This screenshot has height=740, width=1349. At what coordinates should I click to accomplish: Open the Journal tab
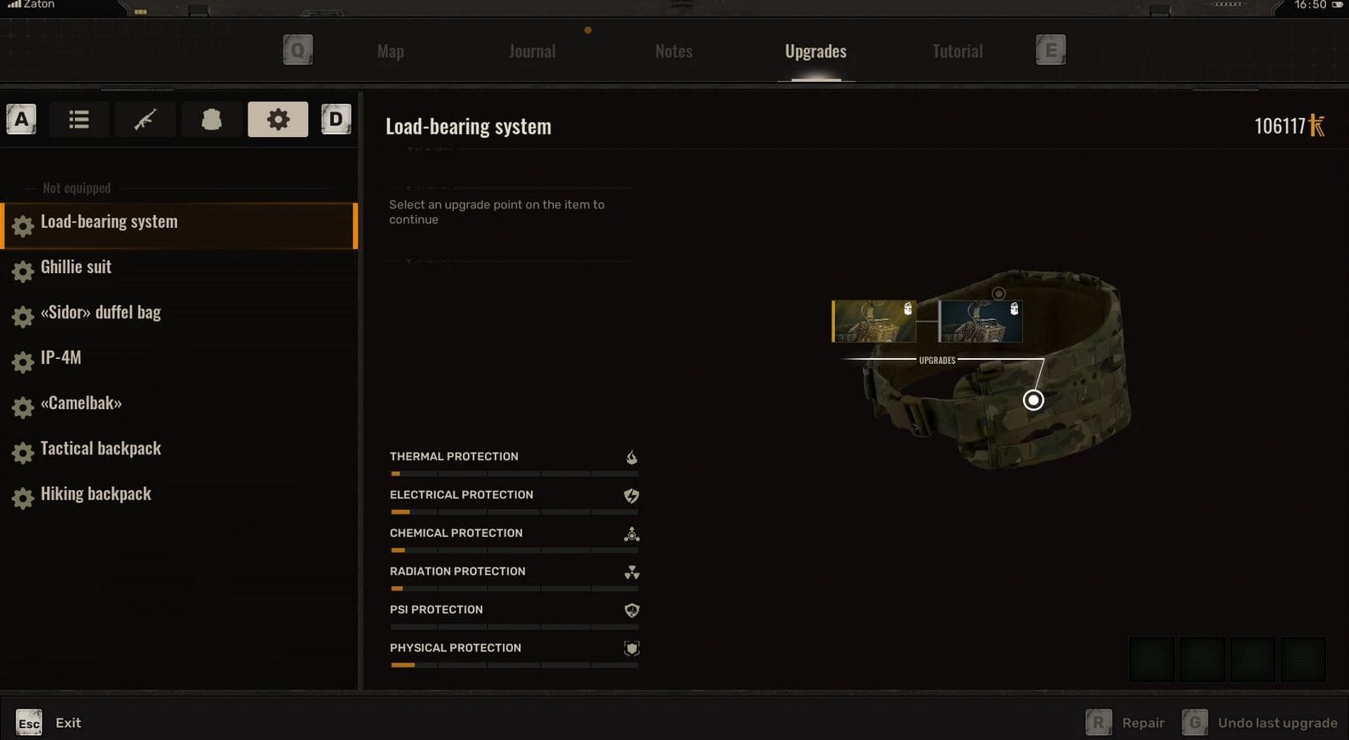532,52
